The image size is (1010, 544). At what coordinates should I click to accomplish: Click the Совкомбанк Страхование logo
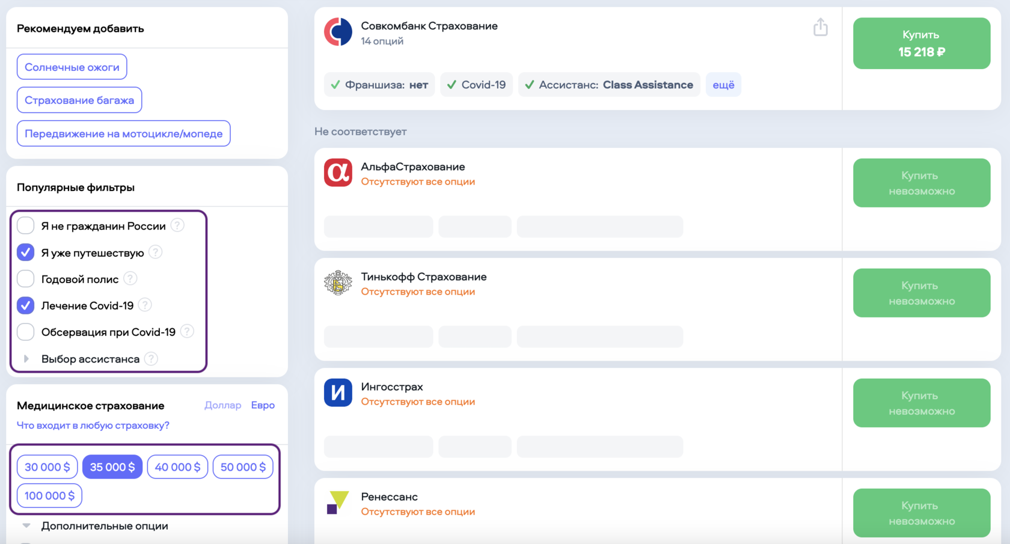338,32
